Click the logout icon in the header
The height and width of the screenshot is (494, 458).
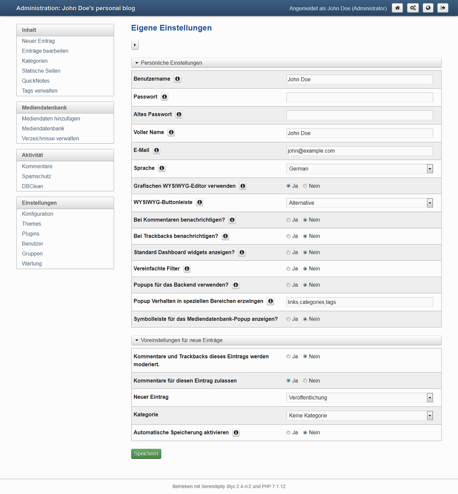(443, 8)
